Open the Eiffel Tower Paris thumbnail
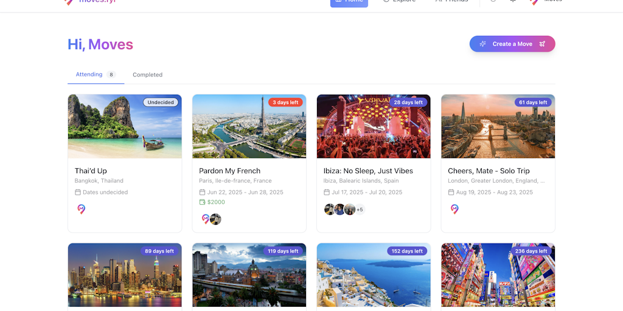This screenshot has height=311, width=623. [x=249, y=126]
